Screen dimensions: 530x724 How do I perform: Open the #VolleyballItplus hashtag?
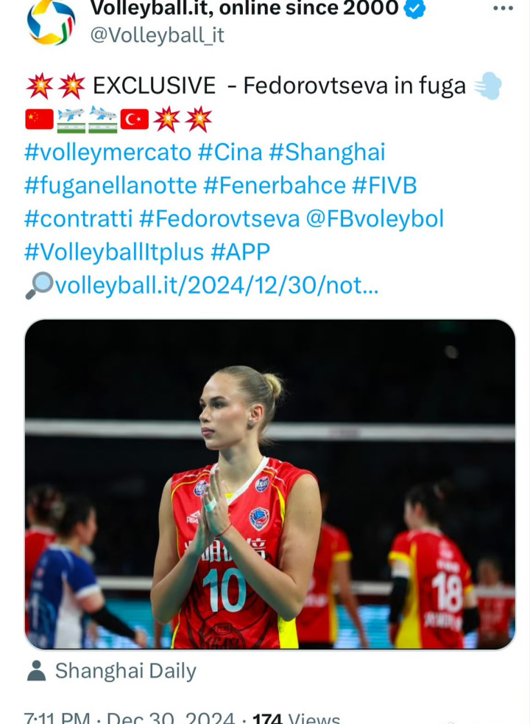(x=114, y=253)
